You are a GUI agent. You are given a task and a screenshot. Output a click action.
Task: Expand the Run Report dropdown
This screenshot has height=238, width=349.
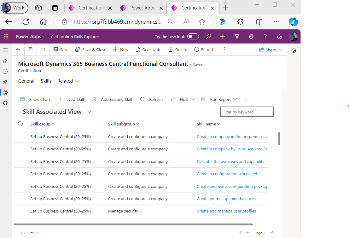pyautogui.click(x=235, y=99)
